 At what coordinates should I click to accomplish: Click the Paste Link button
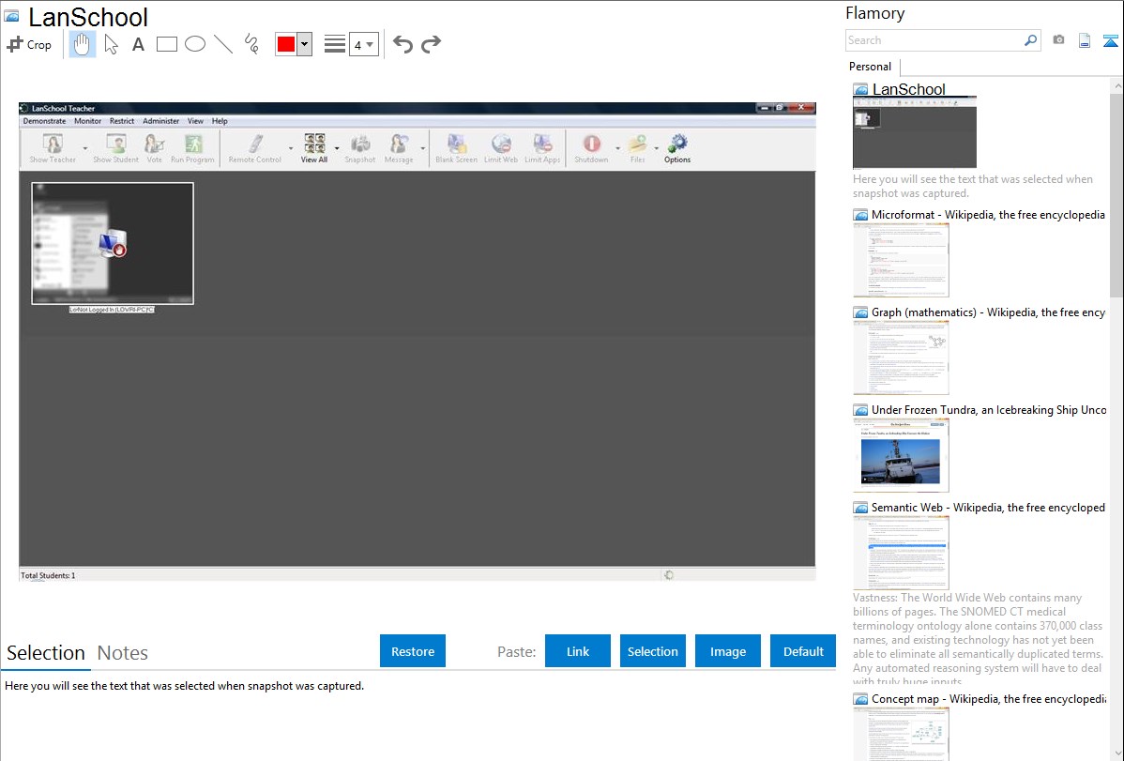pos(578,651)
